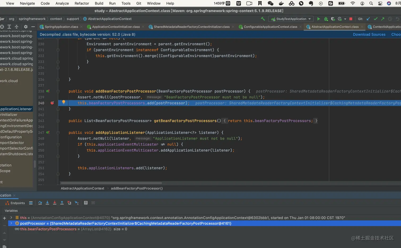The image size is (401, 248).
Task: Click the override marker on line 238
Action: coord(48,91)
